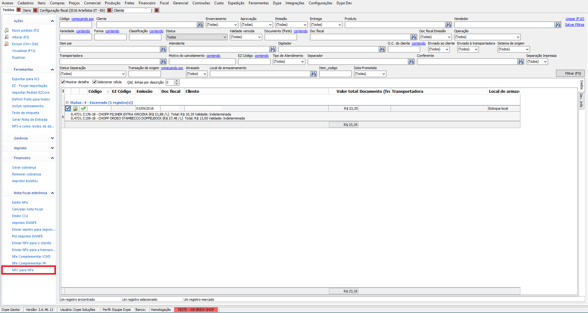
Task: Click the green checkmark icon in row
Action: pyautogui.click(x=83, y=108)
